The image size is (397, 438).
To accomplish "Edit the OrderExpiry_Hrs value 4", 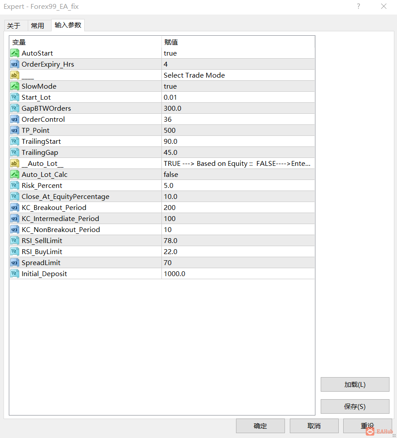I will 238,64.
